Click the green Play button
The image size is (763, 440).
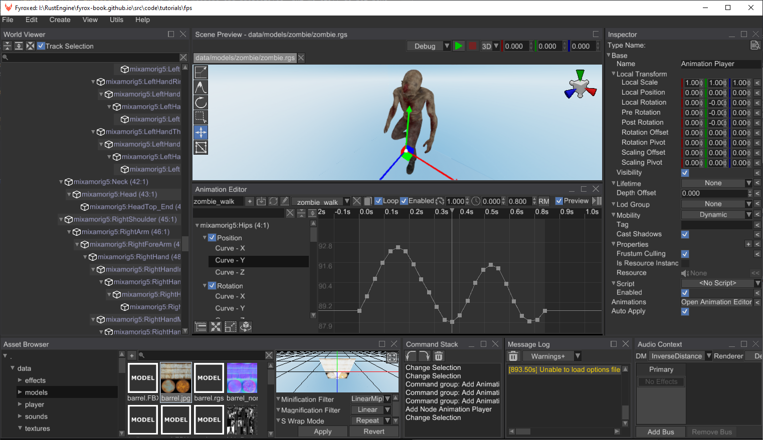coord(459,46)
